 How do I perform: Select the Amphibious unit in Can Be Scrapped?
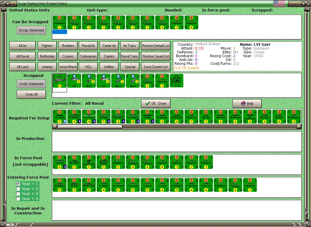click(60, 23)
